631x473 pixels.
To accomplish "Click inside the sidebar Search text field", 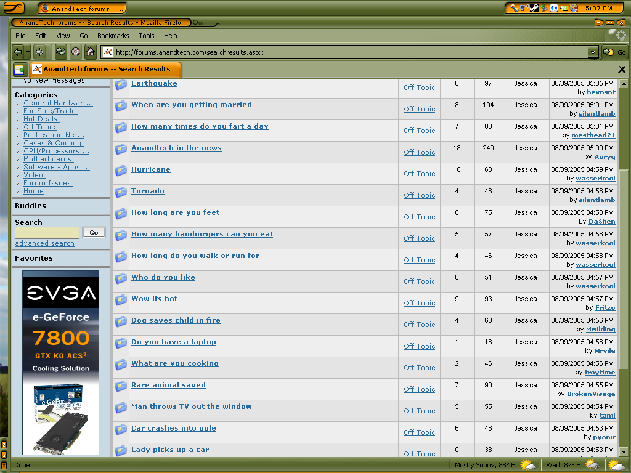I will click(47, 233).
